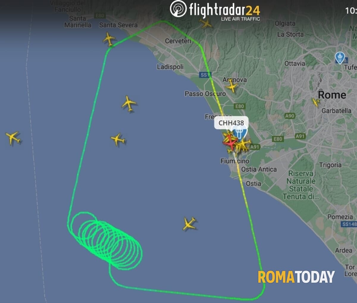357x303 pixels.
Task: Select the upper plane inside the green loop
Action: (129, 103)
